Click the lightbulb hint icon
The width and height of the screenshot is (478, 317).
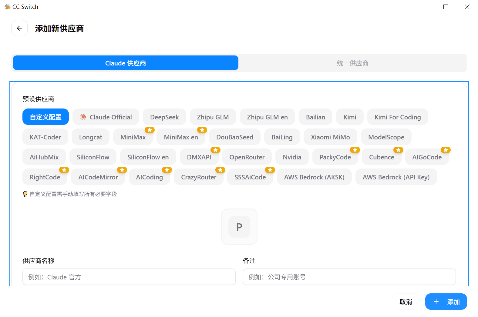coord(25,194)
